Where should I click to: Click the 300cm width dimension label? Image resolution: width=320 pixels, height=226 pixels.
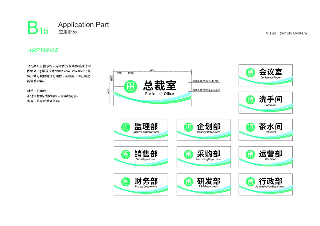tap(153, 71)
